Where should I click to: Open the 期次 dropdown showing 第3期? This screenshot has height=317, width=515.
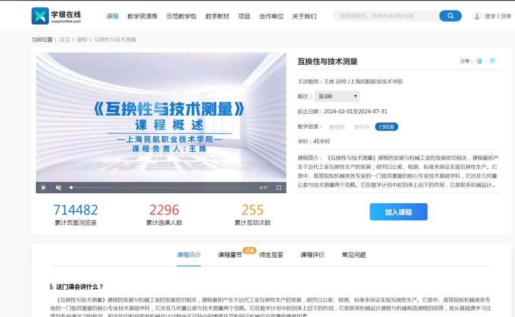point(337,96)
